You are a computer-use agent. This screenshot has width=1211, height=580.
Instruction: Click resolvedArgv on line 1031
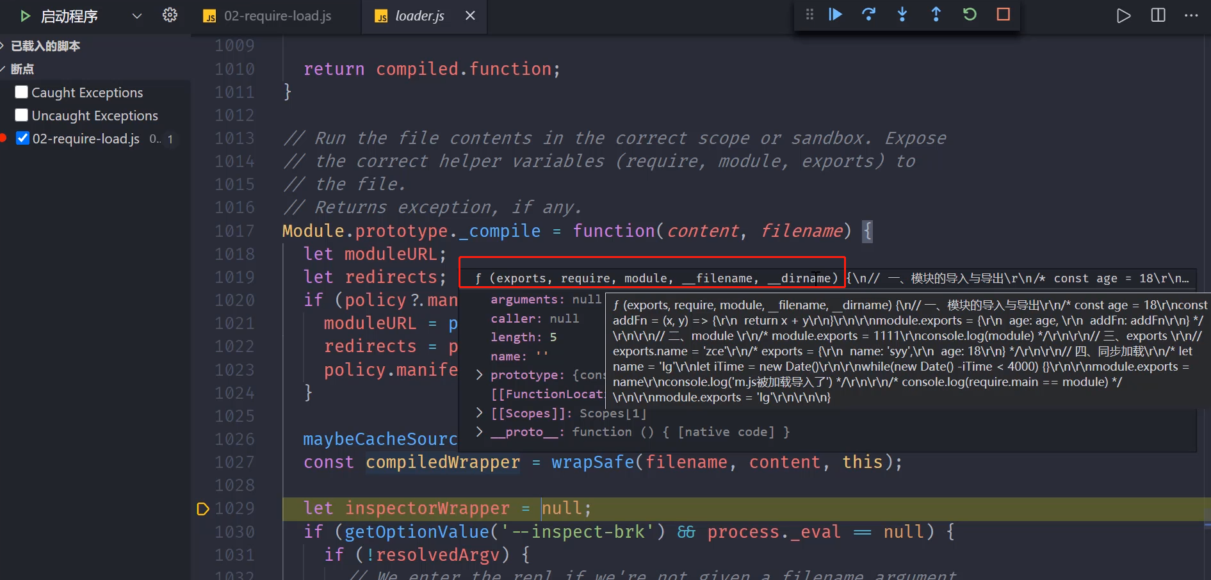point(438,555)
